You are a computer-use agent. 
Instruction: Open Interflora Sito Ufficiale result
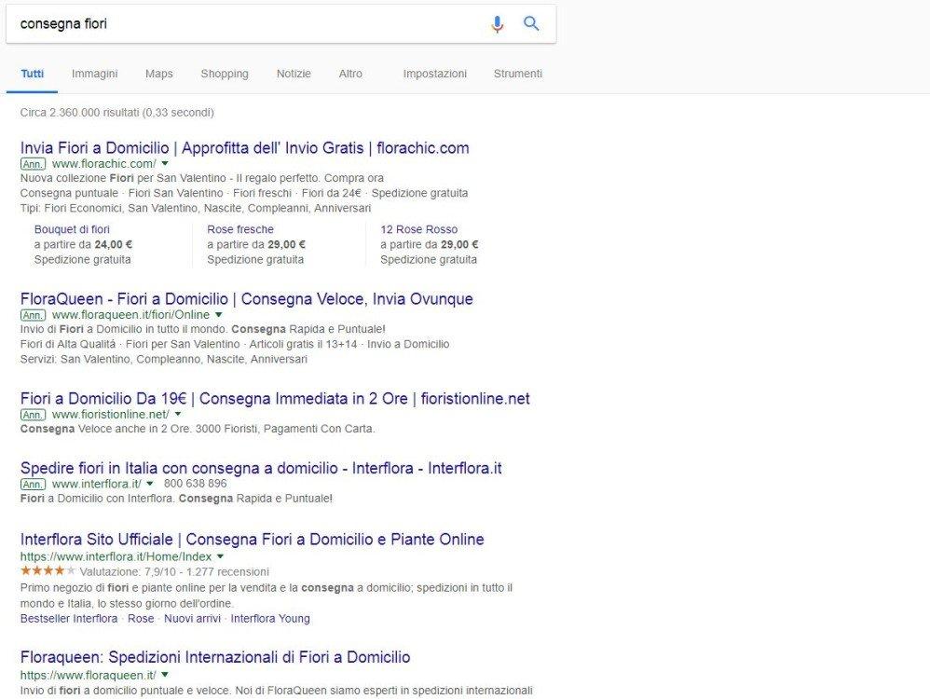pos(253,540)
